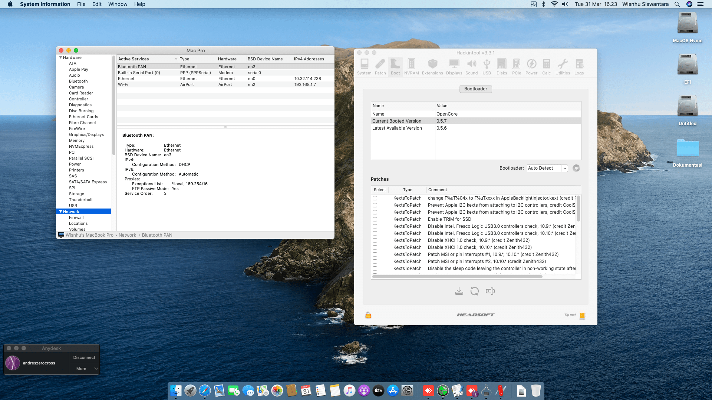Open Spotlight search in the menu bar
This screenshot has width=712, height=400.
tap(677, 4)
